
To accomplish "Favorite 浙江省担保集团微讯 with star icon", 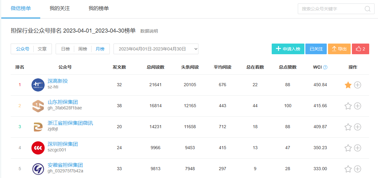I will 348,127.
